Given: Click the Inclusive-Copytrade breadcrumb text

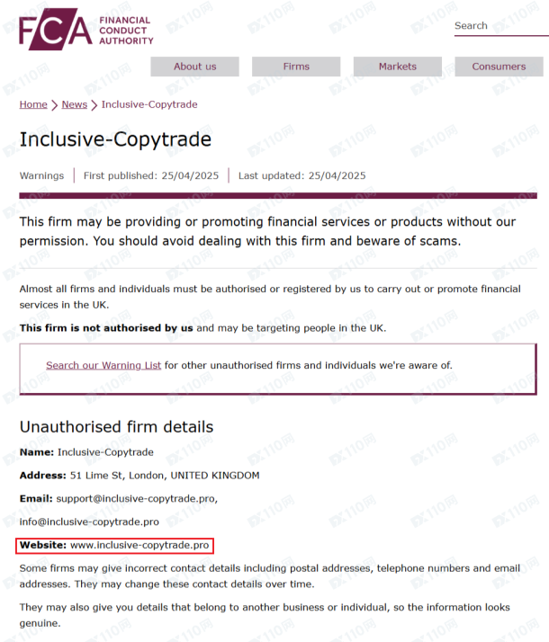Looking at the screenshot, I should click(149, 104).
